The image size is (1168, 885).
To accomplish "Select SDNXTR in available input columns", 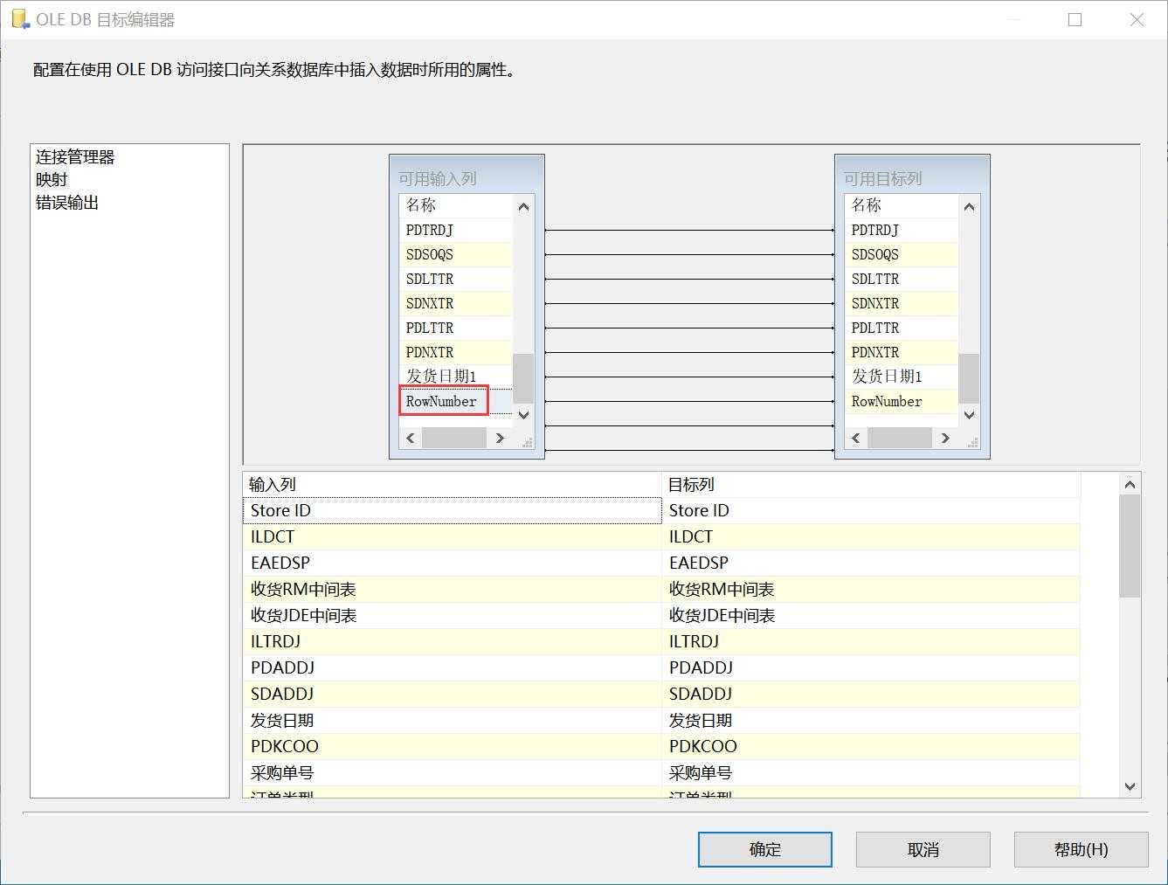I will pyautogui.click(x=455, y=303).
